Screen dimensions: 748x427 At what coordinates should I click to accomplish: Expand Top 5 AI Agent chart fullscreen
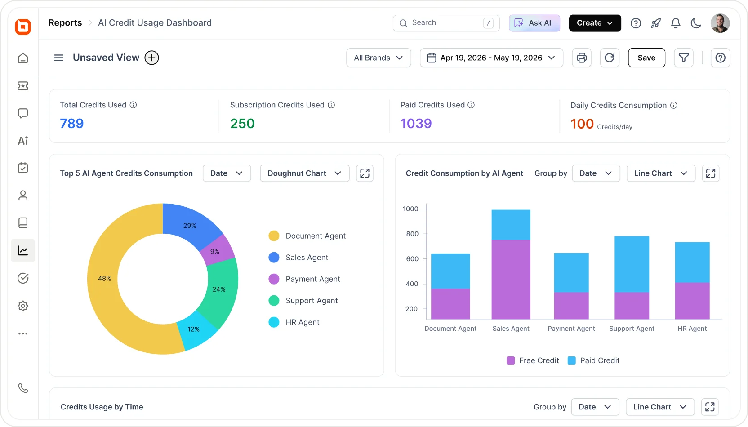365,173
